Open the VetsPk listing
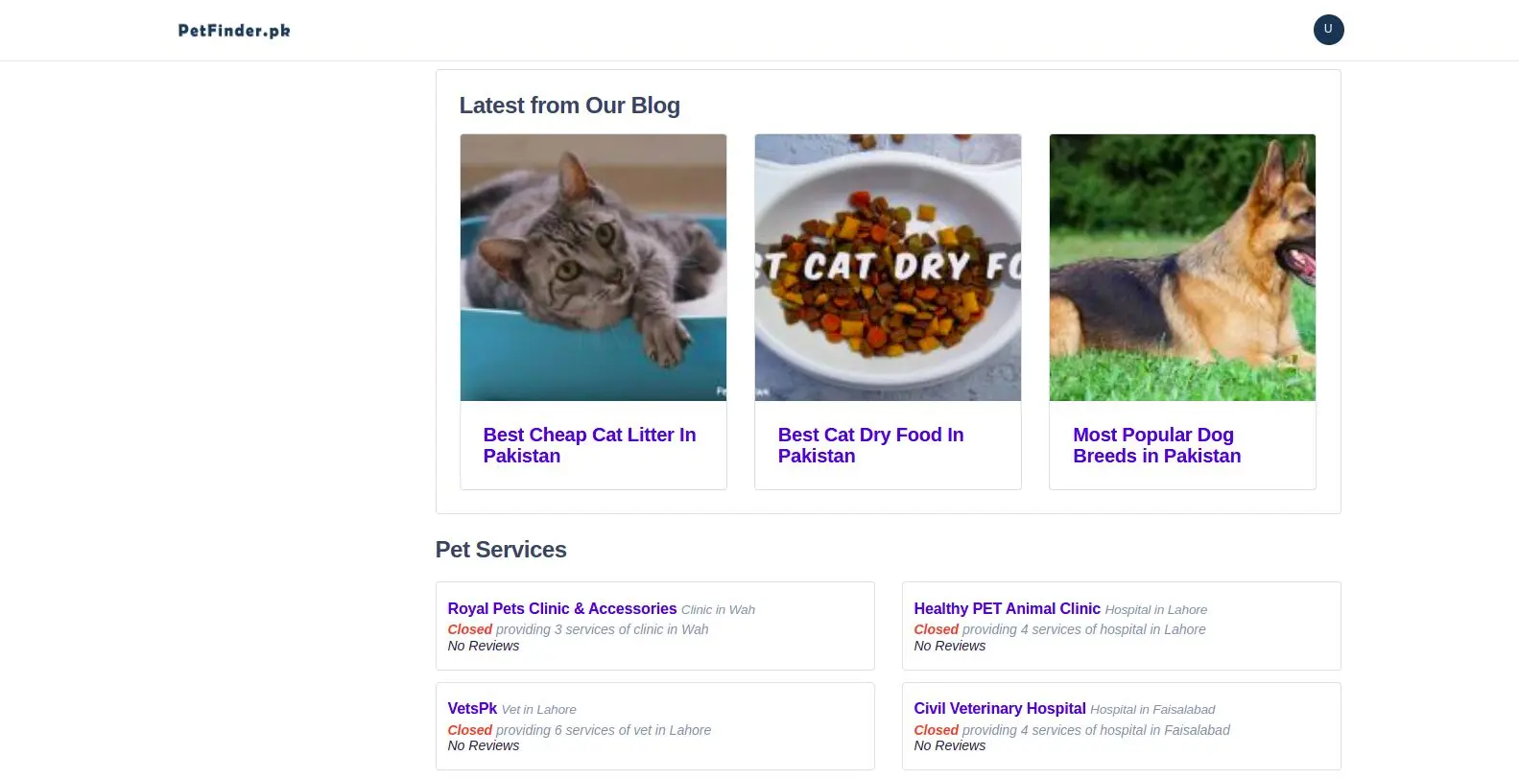 point(472,708)
